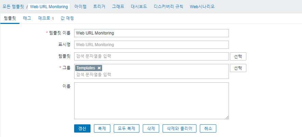Go to 아이템 section

(x=81, y=6)
